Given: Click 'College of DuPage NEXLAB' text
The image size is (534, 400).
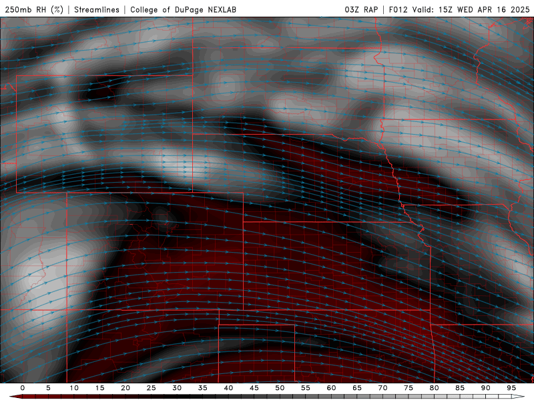Looking at the screenshot, I should (x=183, y=9).
